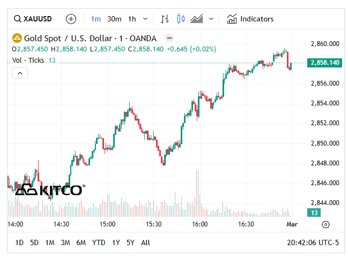
Task: Select the 1m timeframe
Action: point(95,19)
